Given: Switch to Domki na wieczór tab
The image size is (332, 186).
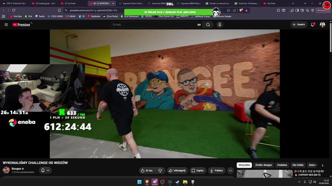Looking at the screenshot, I should pyautogui.click(x=217, y=3).
